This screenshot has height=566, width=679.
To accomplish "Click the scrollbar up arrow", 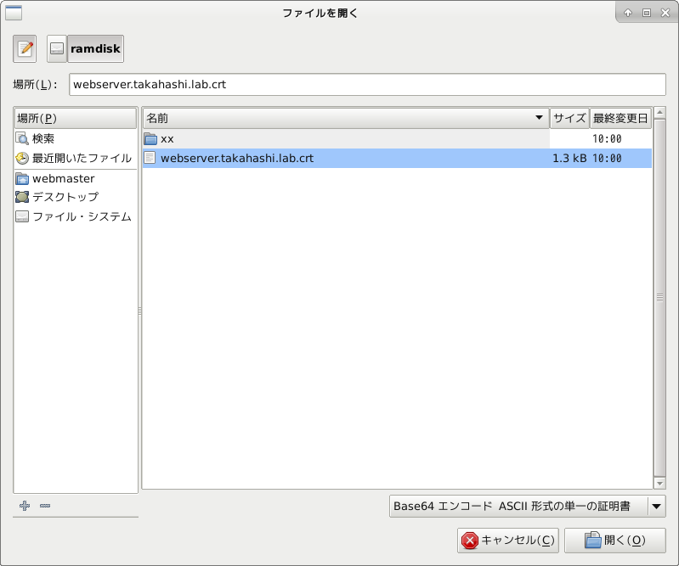I will click(659, 112).
